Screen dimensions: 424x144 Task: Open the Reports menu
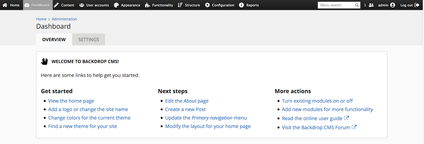pos(249,5)
